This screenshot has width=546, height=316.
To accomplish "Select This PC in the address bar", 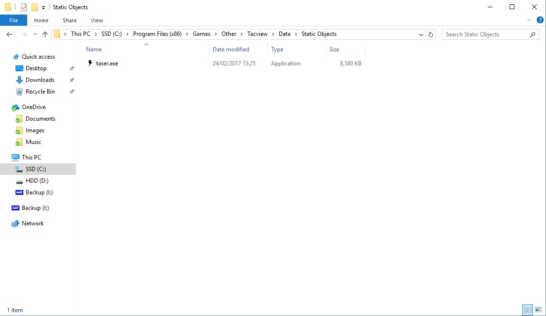I will (x=81, y=34).
